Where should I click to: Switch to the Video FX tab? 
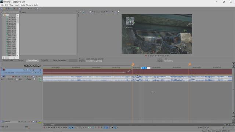tap(45, 60)
